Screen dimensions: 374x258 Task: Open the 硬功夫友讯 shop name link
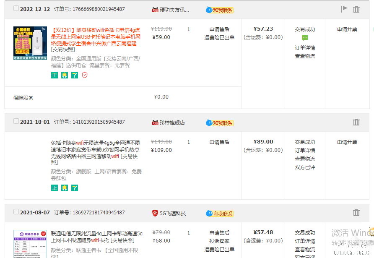[174, 10]
